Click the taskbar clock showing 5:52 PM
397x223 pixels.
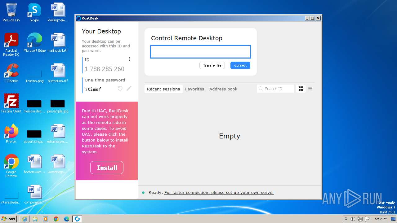381,219
